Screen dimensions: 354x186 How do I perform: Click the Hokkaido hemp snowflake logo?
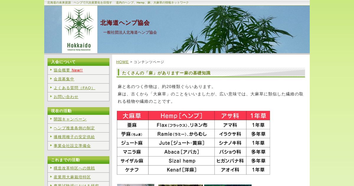[79, 30]
